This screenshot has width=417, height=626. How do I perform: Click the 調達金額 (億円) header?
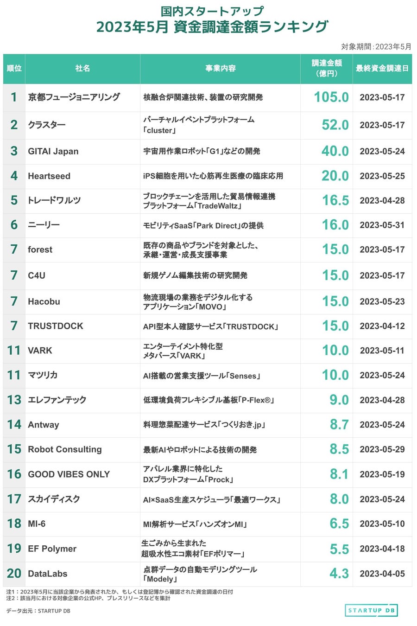coord(327,68)
